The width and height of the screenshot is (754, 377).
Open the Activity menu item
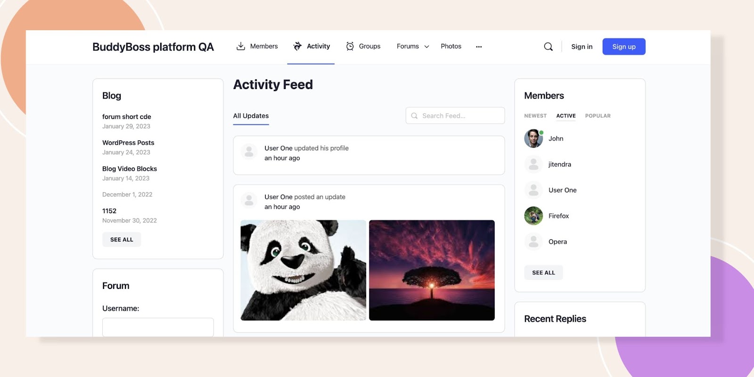(x=318, y=46)
